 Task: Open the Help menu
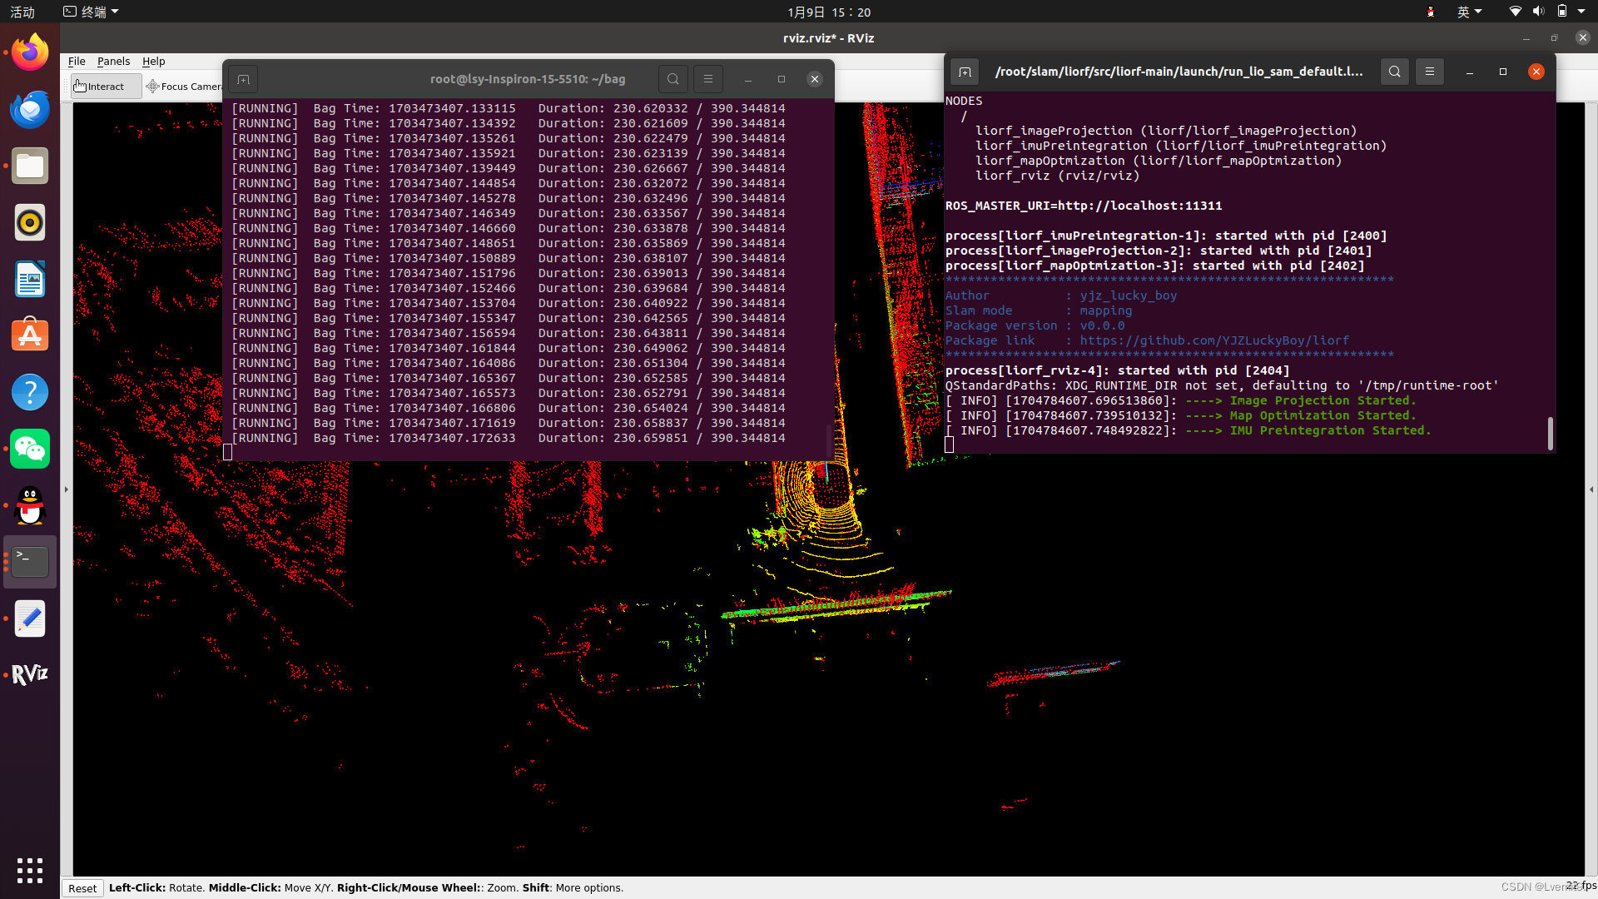coord(153,61)
